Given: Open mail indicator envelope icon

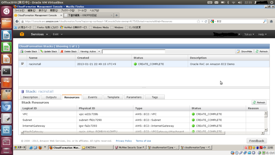Looking at the screenshot, I should [x=217, y=2].
